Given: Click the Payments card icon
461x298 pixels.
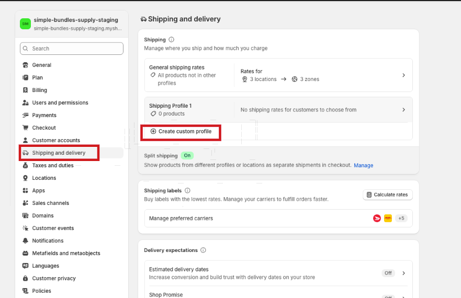Looking at the screenshot, I should [25, 115].
